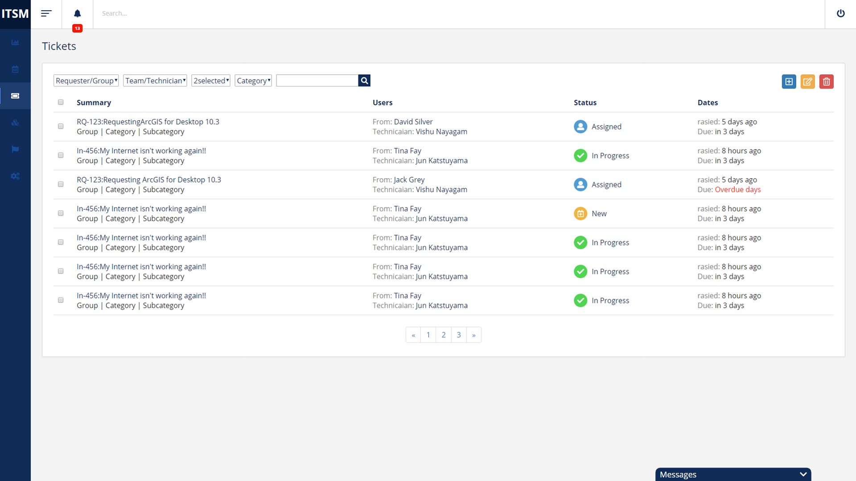Open the Requester/Group dropdown
The width and height of the screenshot is (856, 481).
[x=86, y=81]
